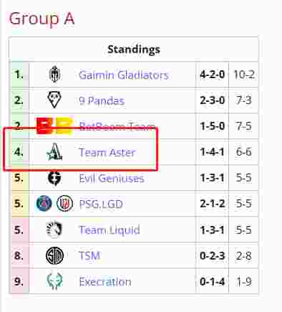This screenshot has height=312, width=282.
Task: Visit the PSG.LGD team page
Action: tap(101, 204)
